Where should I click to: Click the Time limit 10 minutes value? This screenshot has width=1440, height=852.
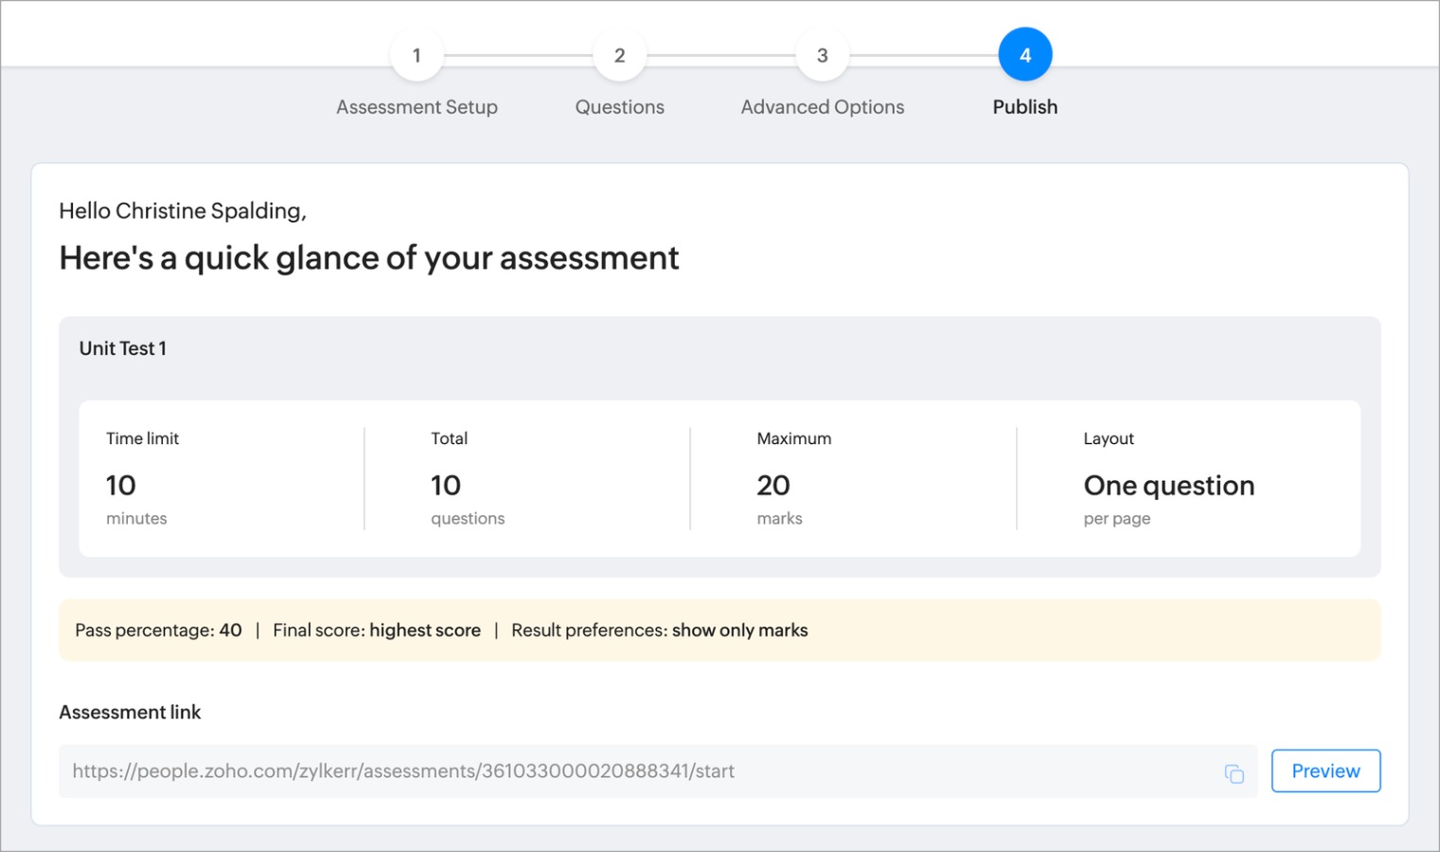click(121, 486)
